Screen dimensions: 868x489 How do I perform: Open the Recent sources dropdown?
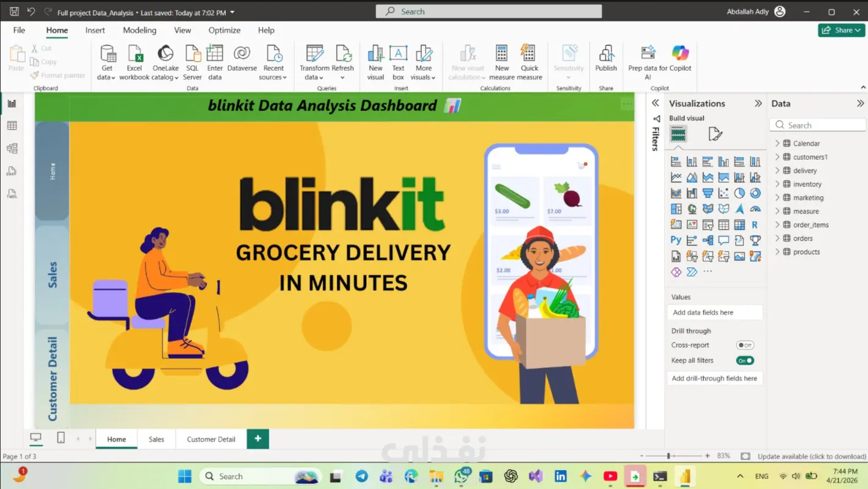(273, 62)
